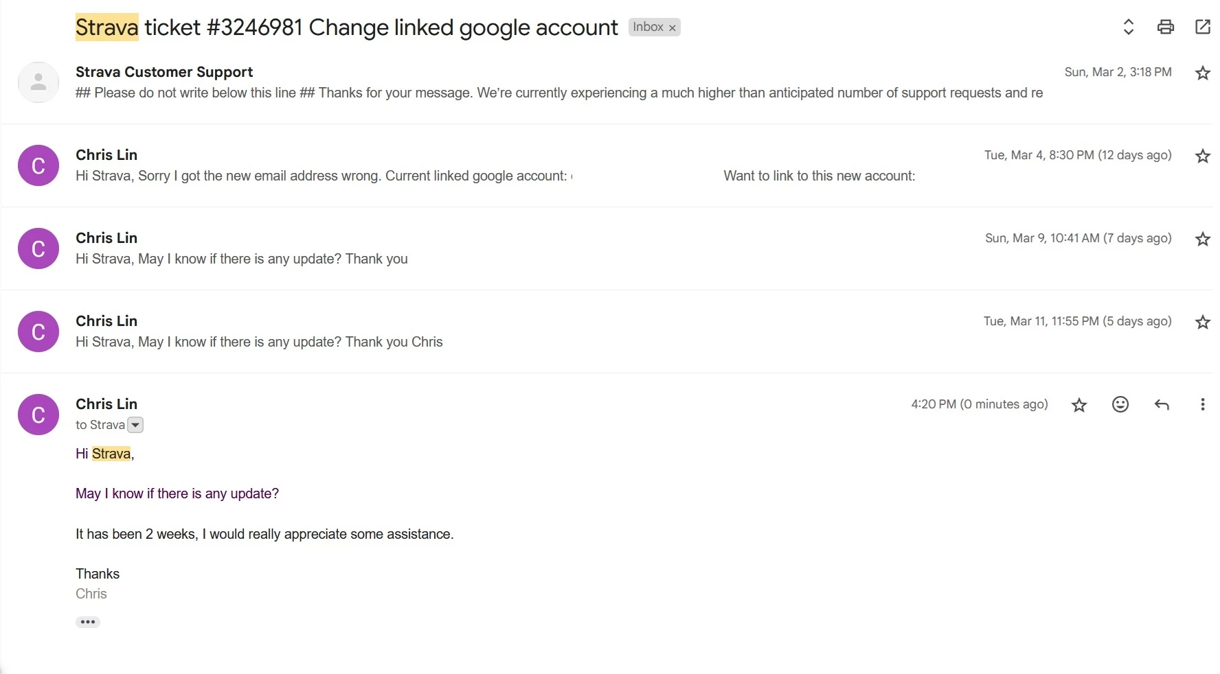This screenshot has height=674, width=1220.
Task: Click Strava Customer Support's avatar
Action: (38, 82)
